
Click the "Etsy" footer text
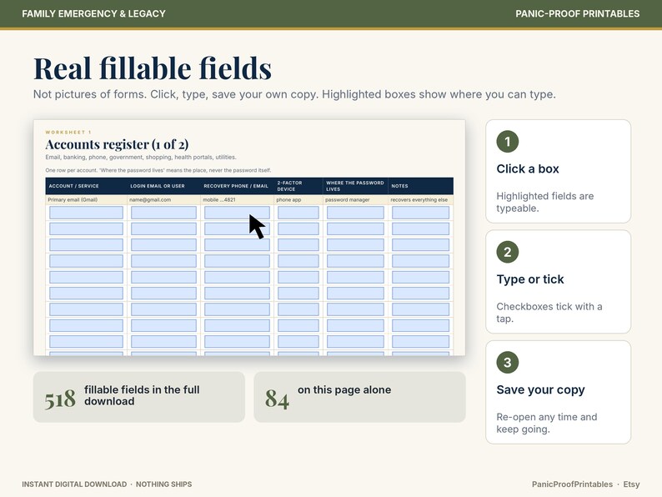(631, 484)
